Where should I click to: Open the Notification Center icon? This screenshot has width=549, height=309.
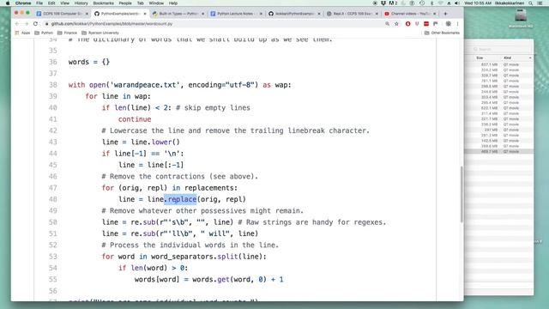point(540,3)
